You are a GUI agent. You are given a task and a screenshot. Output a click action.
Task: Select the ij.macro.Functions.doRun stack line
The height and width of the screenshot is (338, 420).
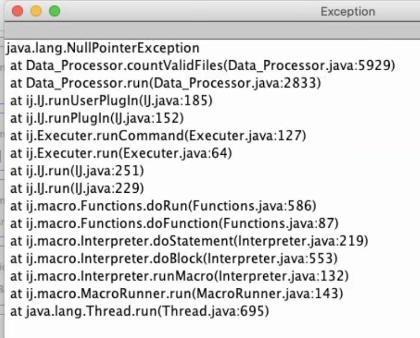pyautogui.click(x=163, y=205)
